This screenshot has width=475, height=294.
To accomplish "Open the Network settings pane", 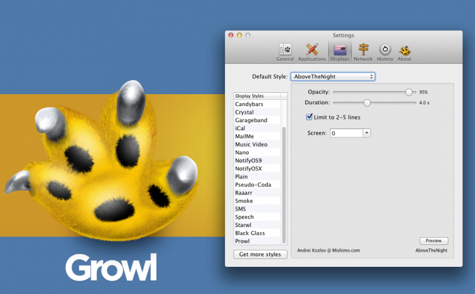I will point(363,52).
